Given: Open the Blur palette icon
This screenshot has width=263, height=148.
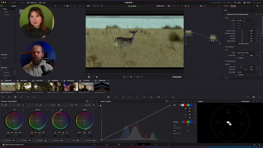Looking at the screenshot, I should pos(152,97).
